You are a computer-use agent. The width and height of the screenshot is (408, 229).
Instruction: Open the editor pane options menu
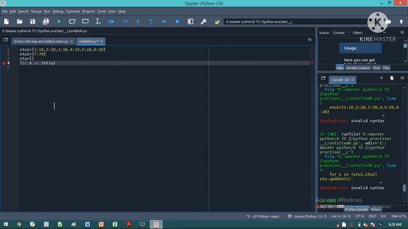310,39
